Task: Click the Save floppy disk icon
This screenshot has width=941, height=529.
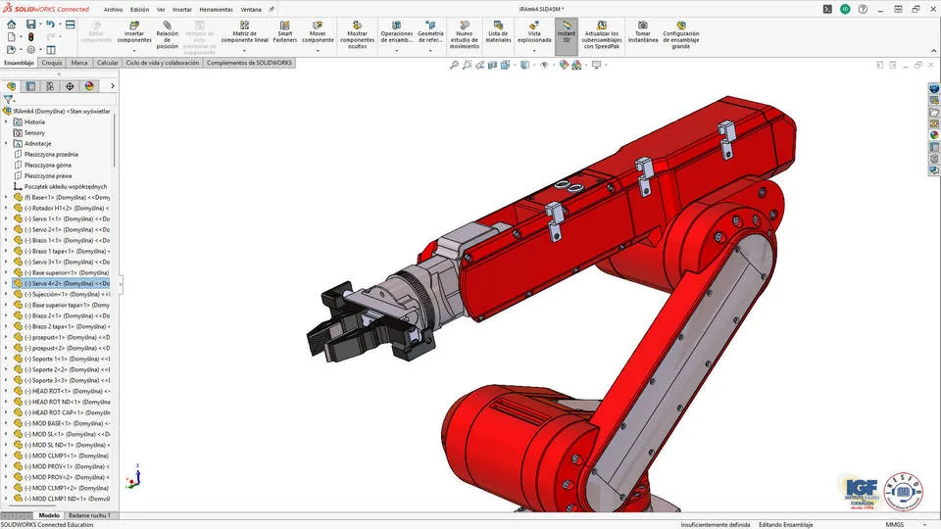Action: (30, 24)
